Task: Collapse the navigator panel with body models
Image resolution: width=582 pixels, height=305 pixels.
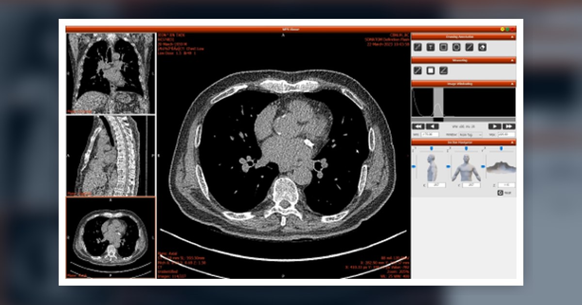Action: tap(513, 142)
